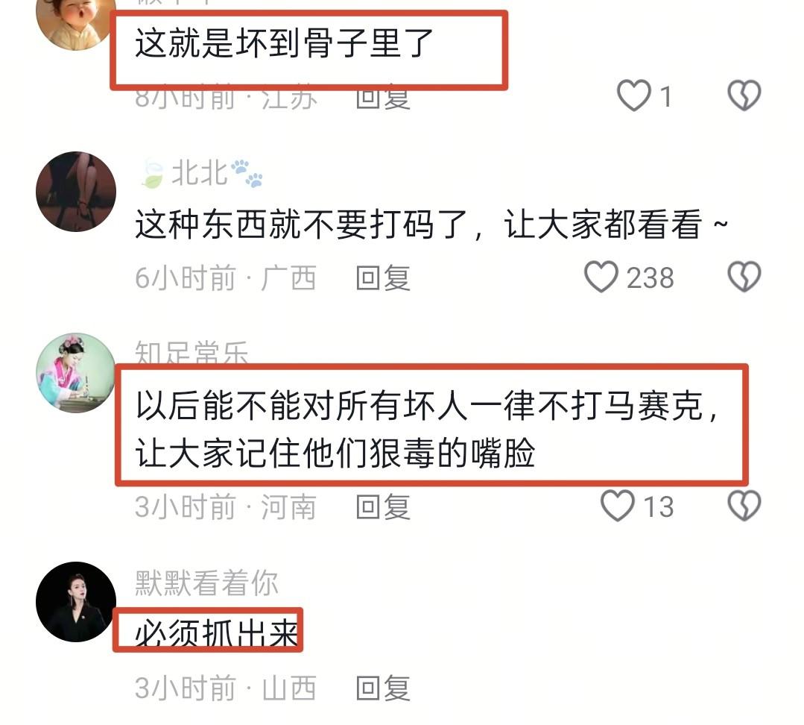View 知足常乐's costume avatar photo
804x725 pixels.
click(x=76, y=373)
